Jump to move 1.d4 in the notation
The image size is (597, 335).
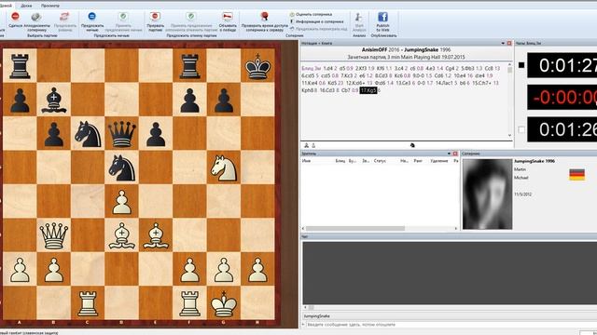point(328,68)
